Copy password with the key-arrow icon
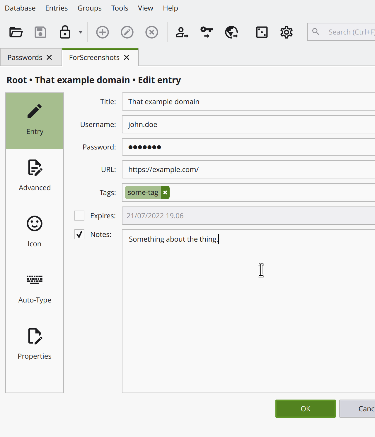The image size is (375, 437). click(x=207, y=32)
